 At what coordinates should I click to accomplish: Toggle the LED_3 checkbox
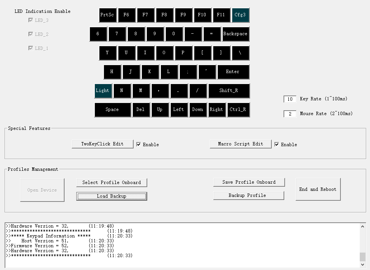[x=31, y=20]
